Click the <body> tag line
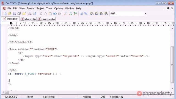The height and width of the screenshot is (99, 176). 13,35
